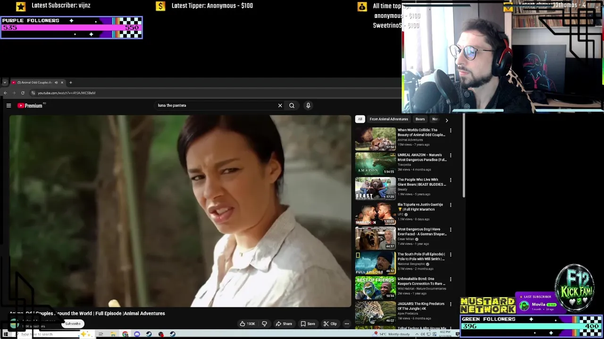This screenshot has height=339, width=604.
Task: Open Topuria vs Gaethje marathon thumbnail
Action: (376, 213)
